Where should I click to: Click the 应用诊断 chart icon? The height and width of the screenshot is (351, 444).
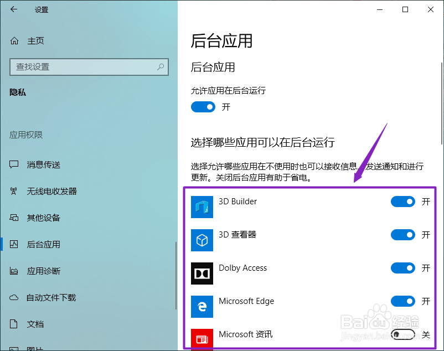tap(14, 271)
